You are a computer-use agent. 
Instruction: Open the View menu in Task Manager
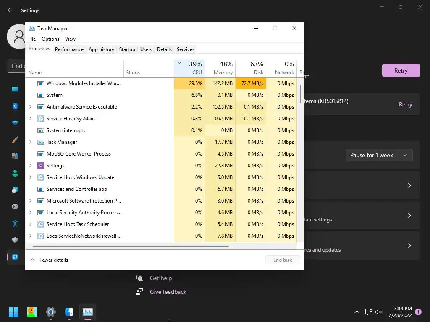coord(70,39)
